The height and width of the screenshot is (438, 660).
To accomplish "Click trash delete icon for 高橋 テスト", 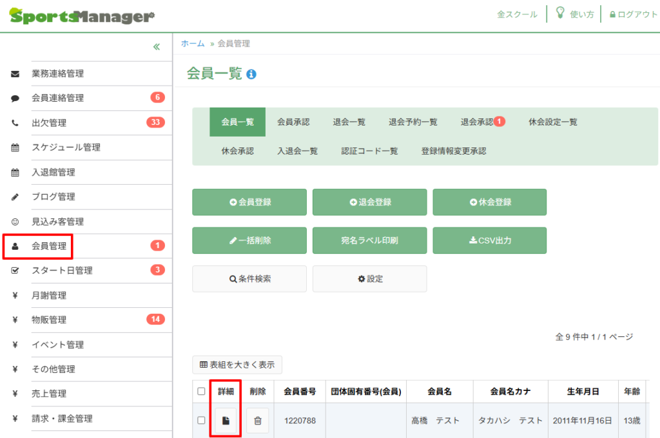I will (257, 421).
